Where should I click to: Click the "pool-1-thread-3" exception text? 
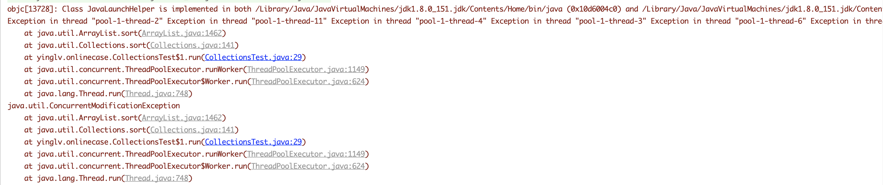[x=610, y=21]
